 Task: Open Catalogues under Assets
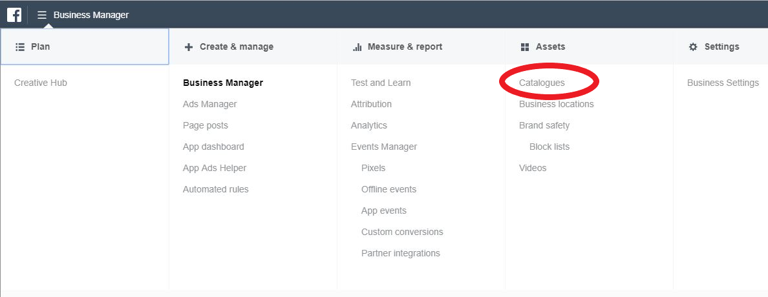tap(542, 83)
